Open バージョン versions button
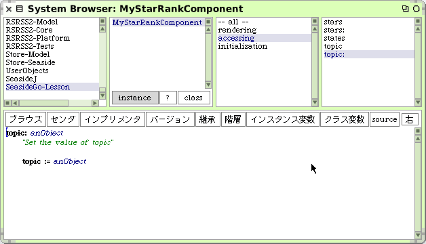The height and width of the screenshot is (244, 426). [170, 119]
